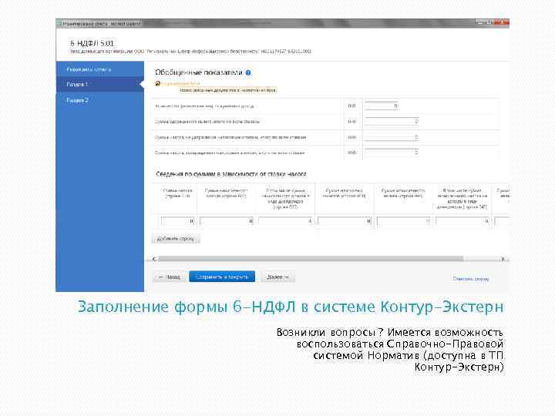Click the first field in the generalized indicators rows

(x=382, y=106)
